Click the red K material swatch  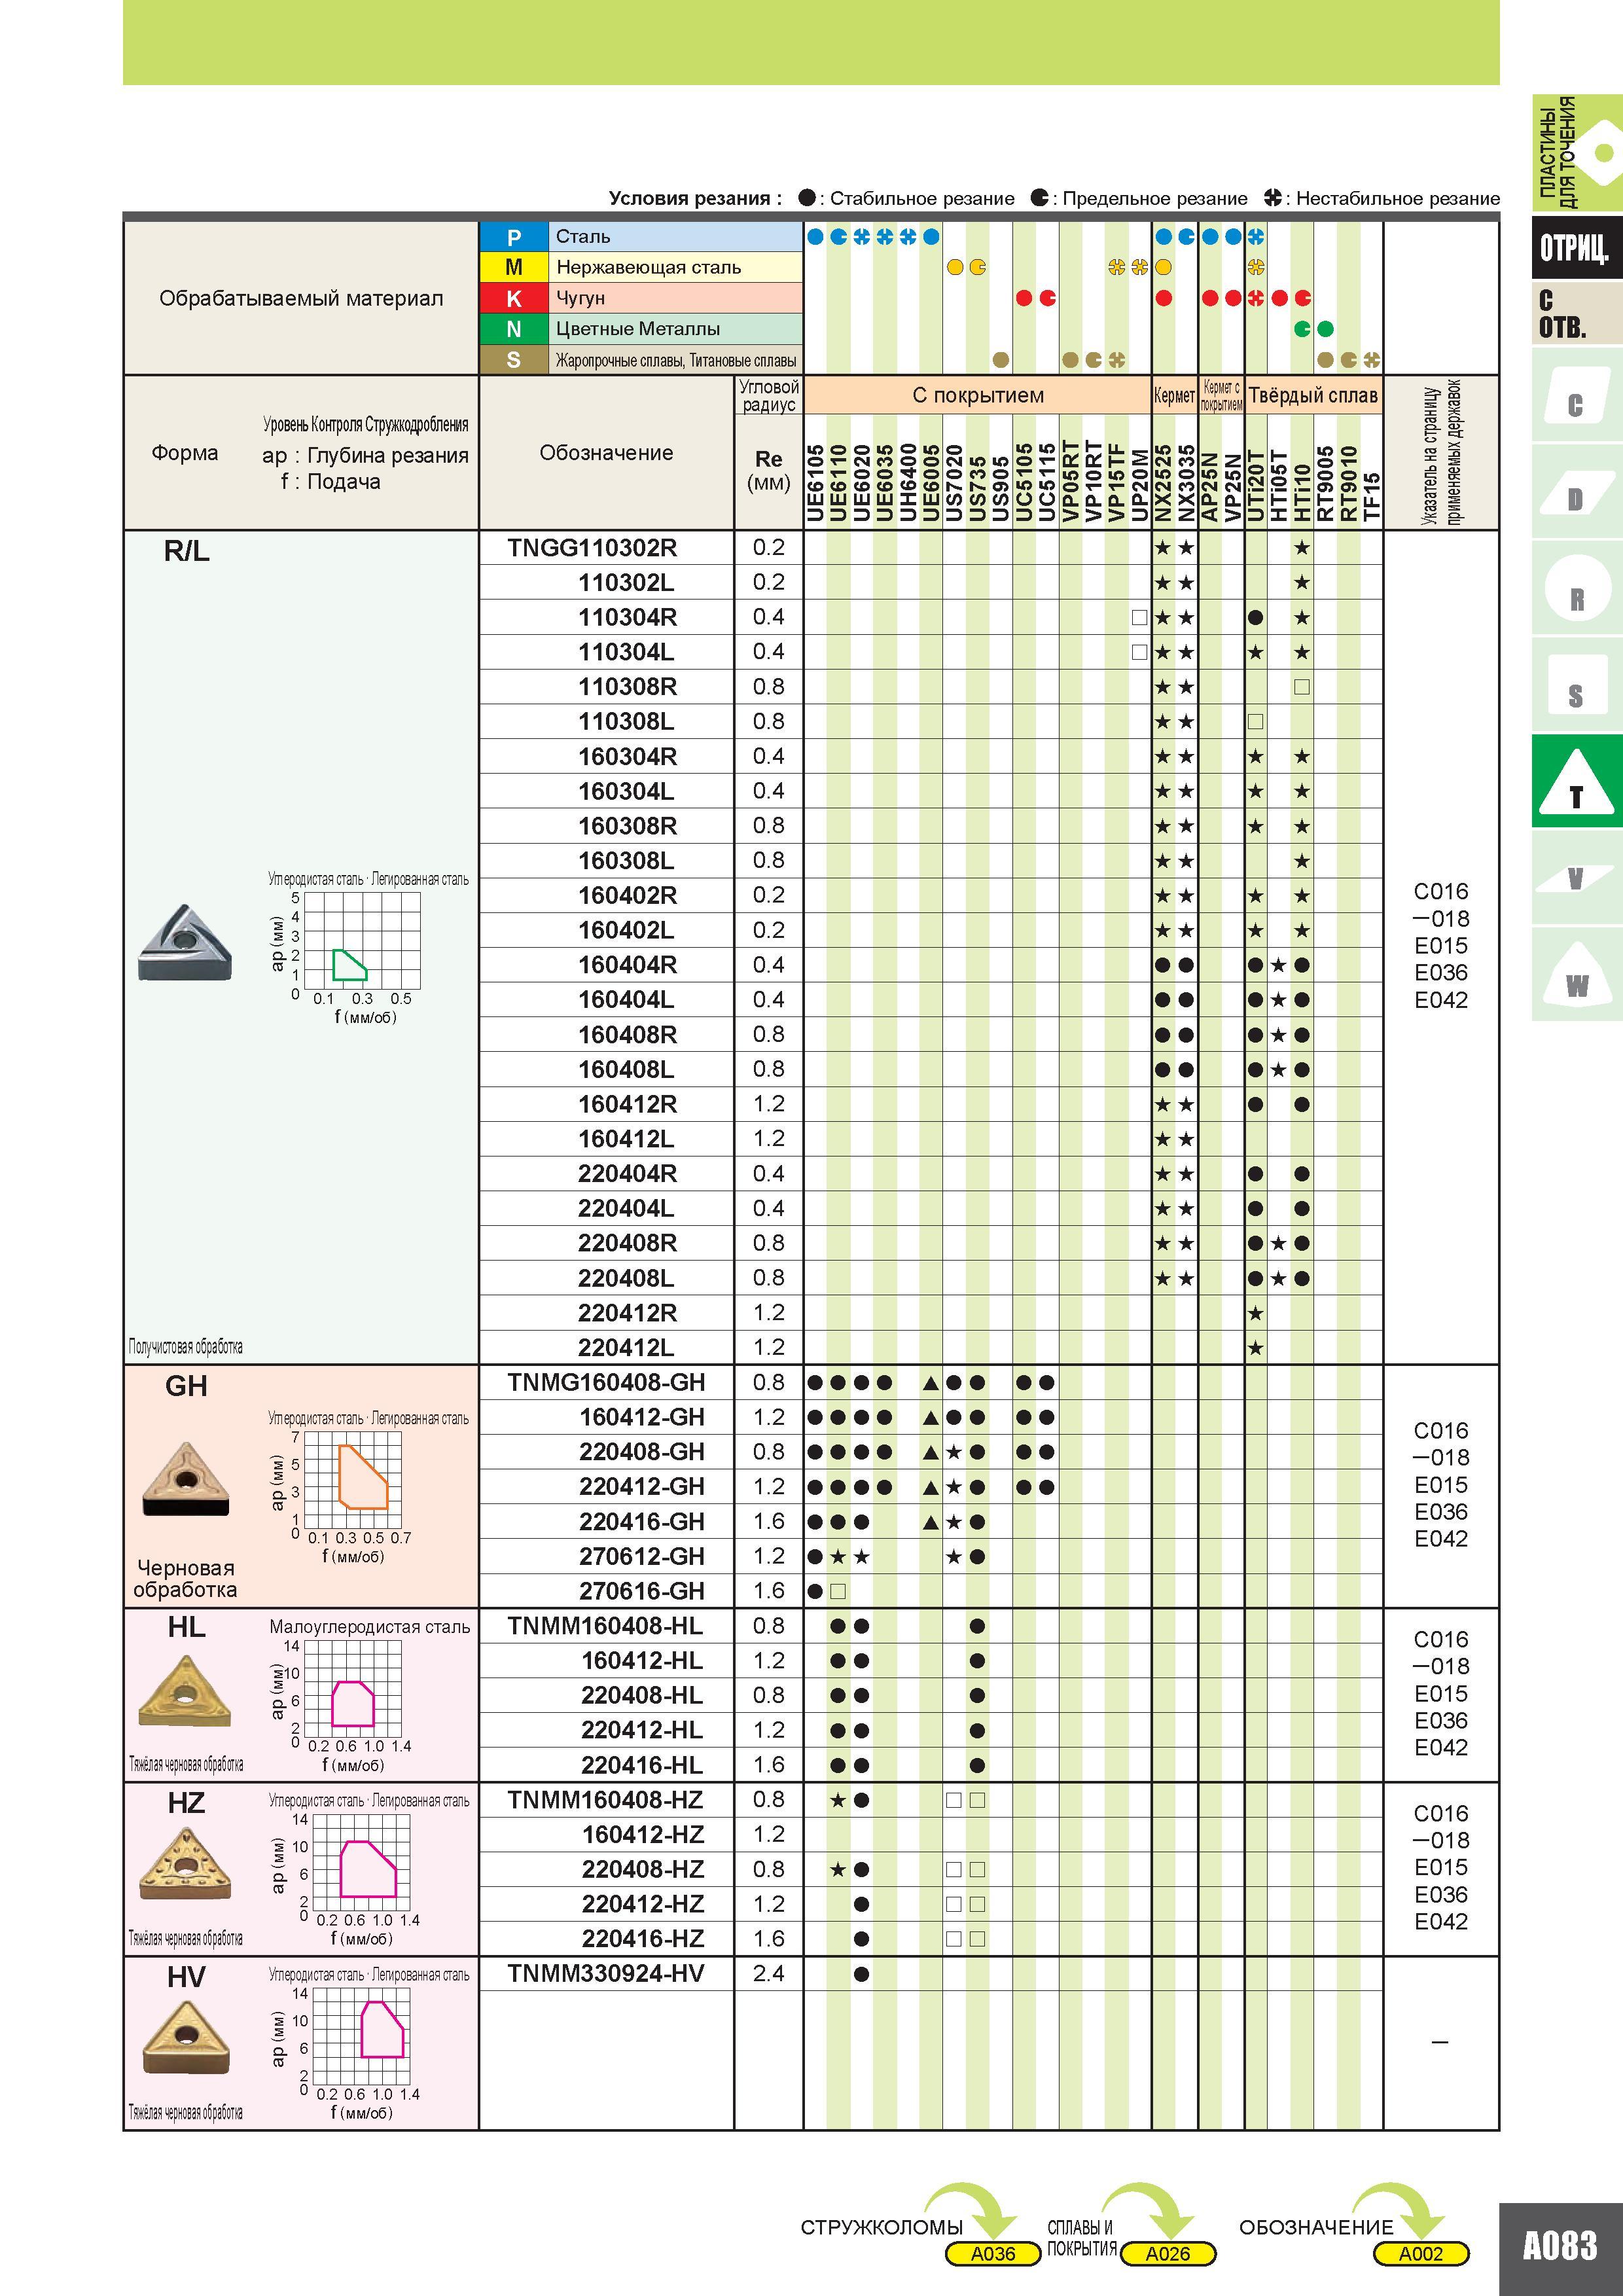point(514,298)
